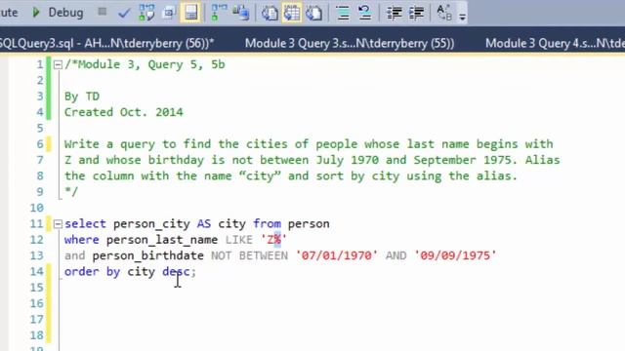Click the Parse checkmark icon
Viewport: 625px width, 351px height.
[x=124, y=13]
